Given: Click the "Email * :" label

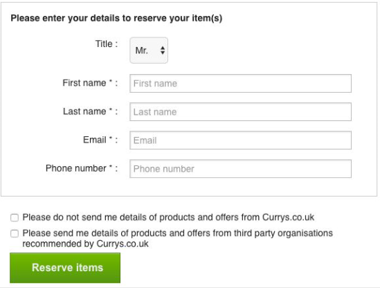Looking at the screenshot, I should [100, 140].
